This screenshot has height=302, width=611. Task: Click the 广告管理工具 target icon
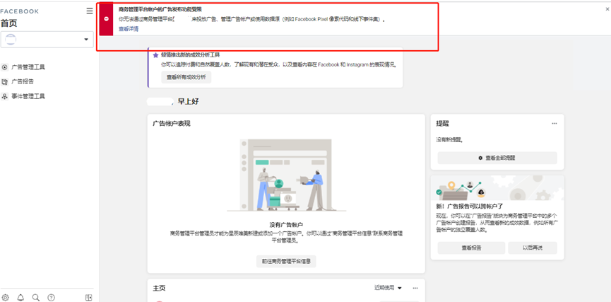coord(5,67)
